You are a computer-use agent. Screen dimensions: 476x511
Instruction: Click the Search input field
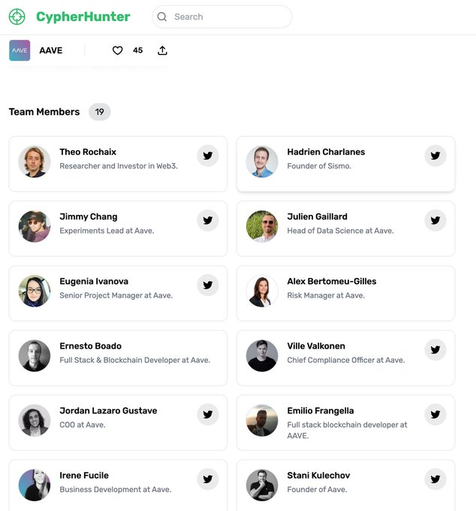point(221,17)
